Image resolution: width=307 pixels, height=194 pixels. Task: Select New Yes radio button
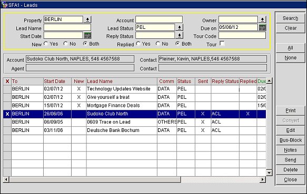pyautogui.click(x=46, y=44)
